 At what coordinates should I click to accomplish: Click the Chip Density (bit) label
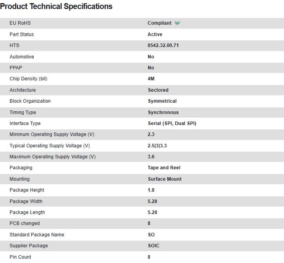click(29, 79)
